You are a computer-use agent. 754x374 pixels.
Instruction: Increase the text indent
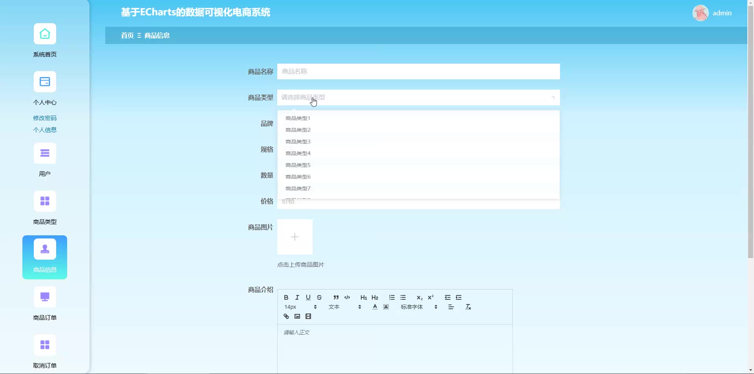click(459, 297)
